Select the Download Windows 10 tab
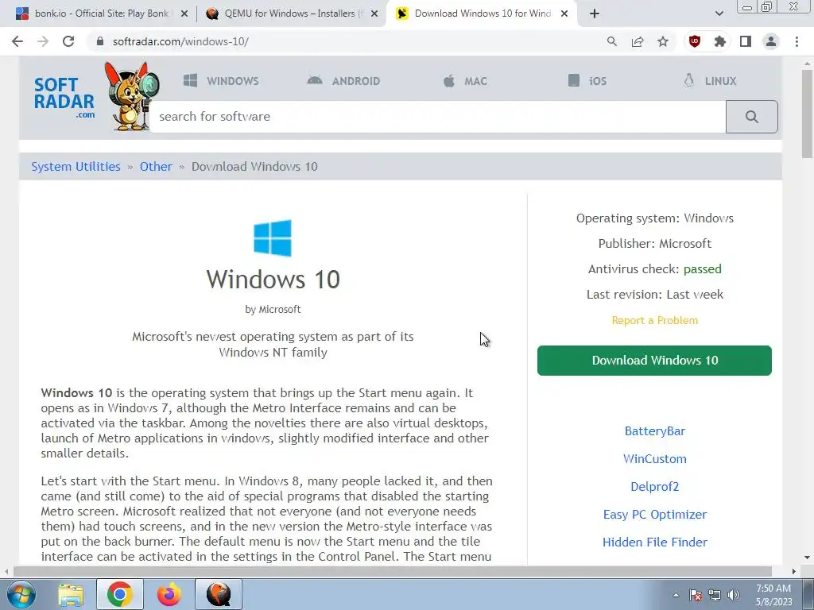Screen dimensions: 814x610 point(480,14)
